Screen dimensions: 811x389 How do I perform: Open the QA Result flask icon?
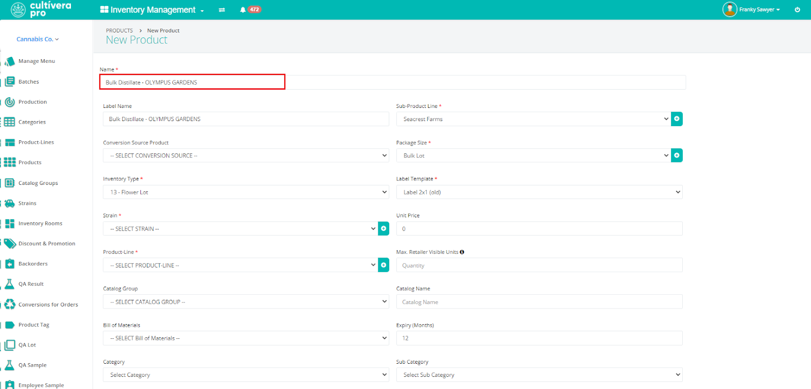pyautogui.click(x=10, y=284)
